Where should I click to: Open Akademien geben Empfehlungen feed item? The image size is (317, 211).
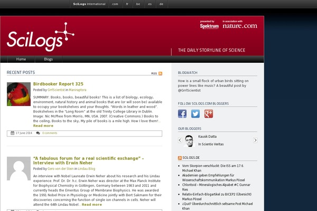point(213,177)
